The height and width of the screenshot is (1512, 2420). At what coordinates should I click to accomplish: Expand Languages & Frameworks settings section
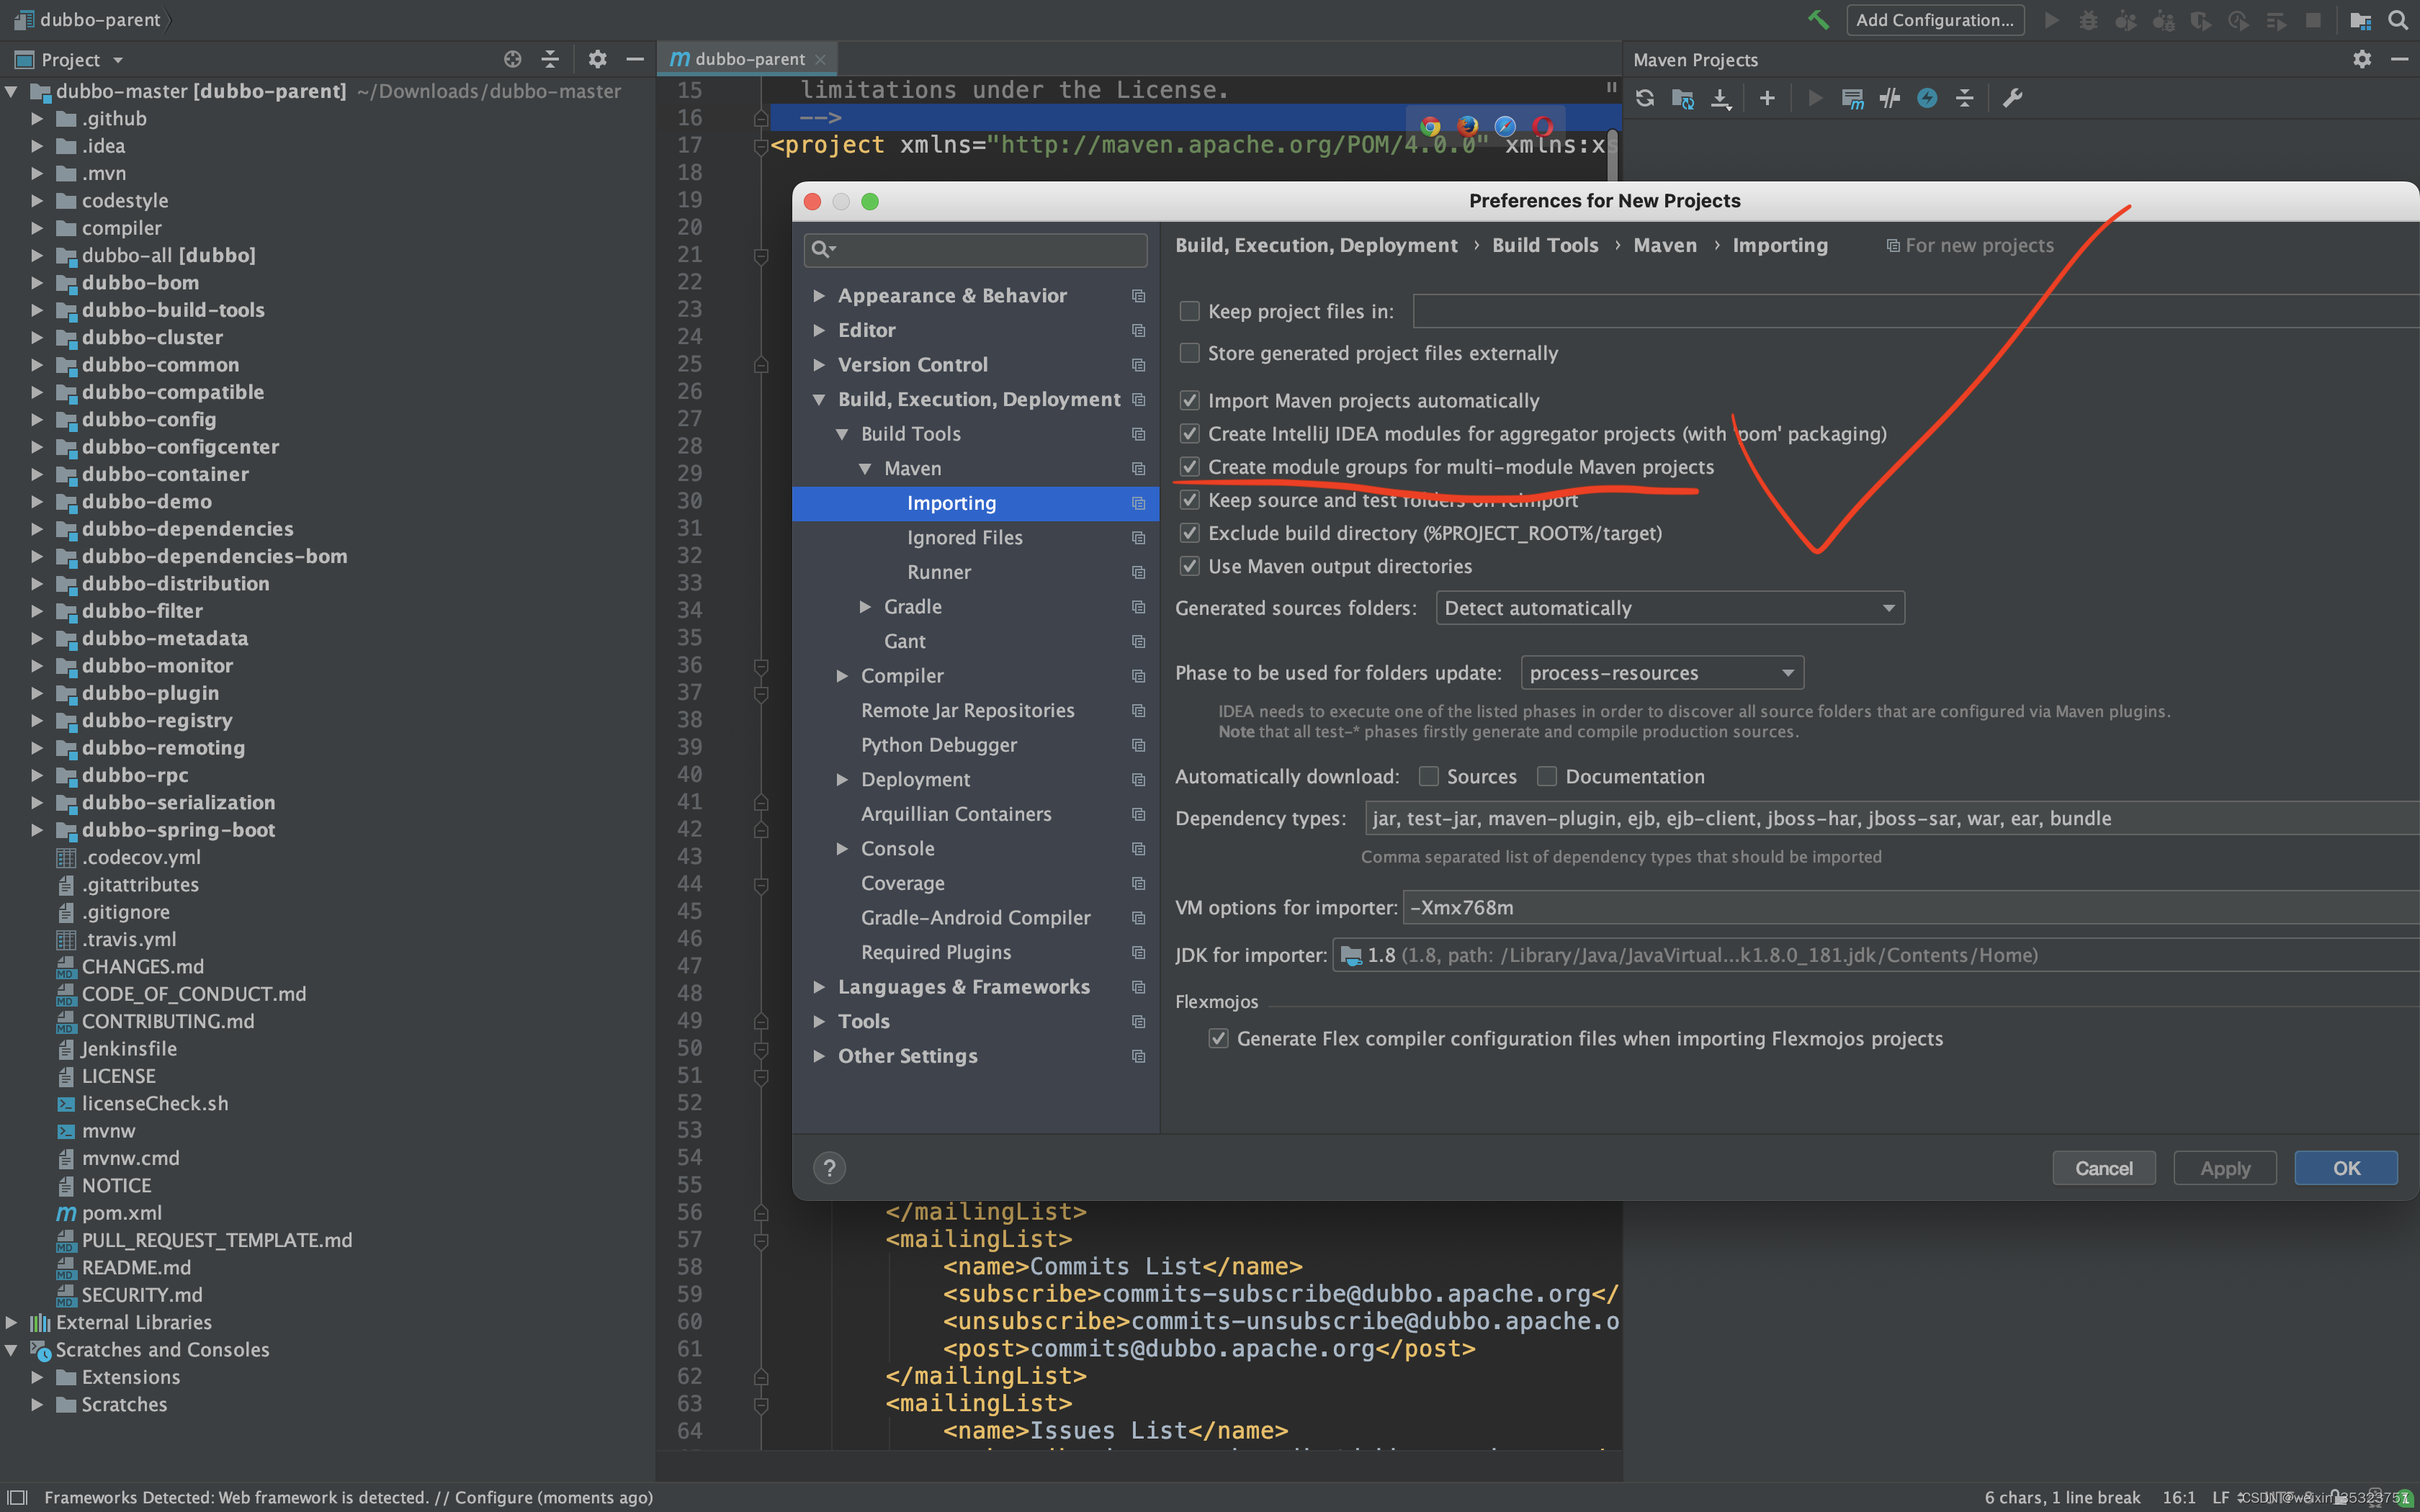coord(819,987)
